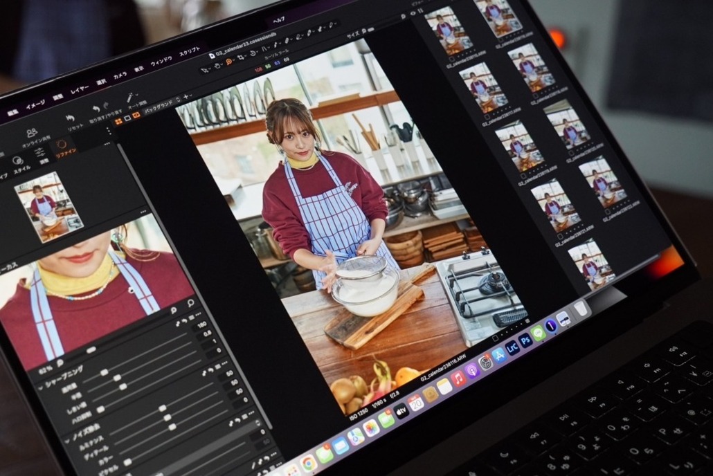Image resolution: width=713 pixels, height=476 pixels.
Task: Open LINE app in the Dock
Action: pos(538,333)
